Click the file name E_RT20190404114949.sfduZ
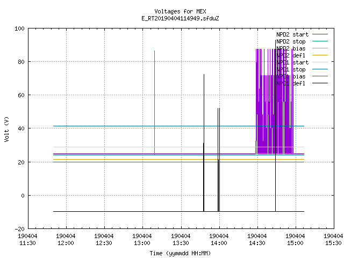 pyautogui.click(x=180, y=18)
